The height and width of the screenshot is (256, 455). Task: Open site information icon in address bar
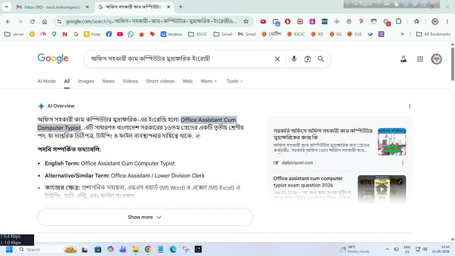59,22
